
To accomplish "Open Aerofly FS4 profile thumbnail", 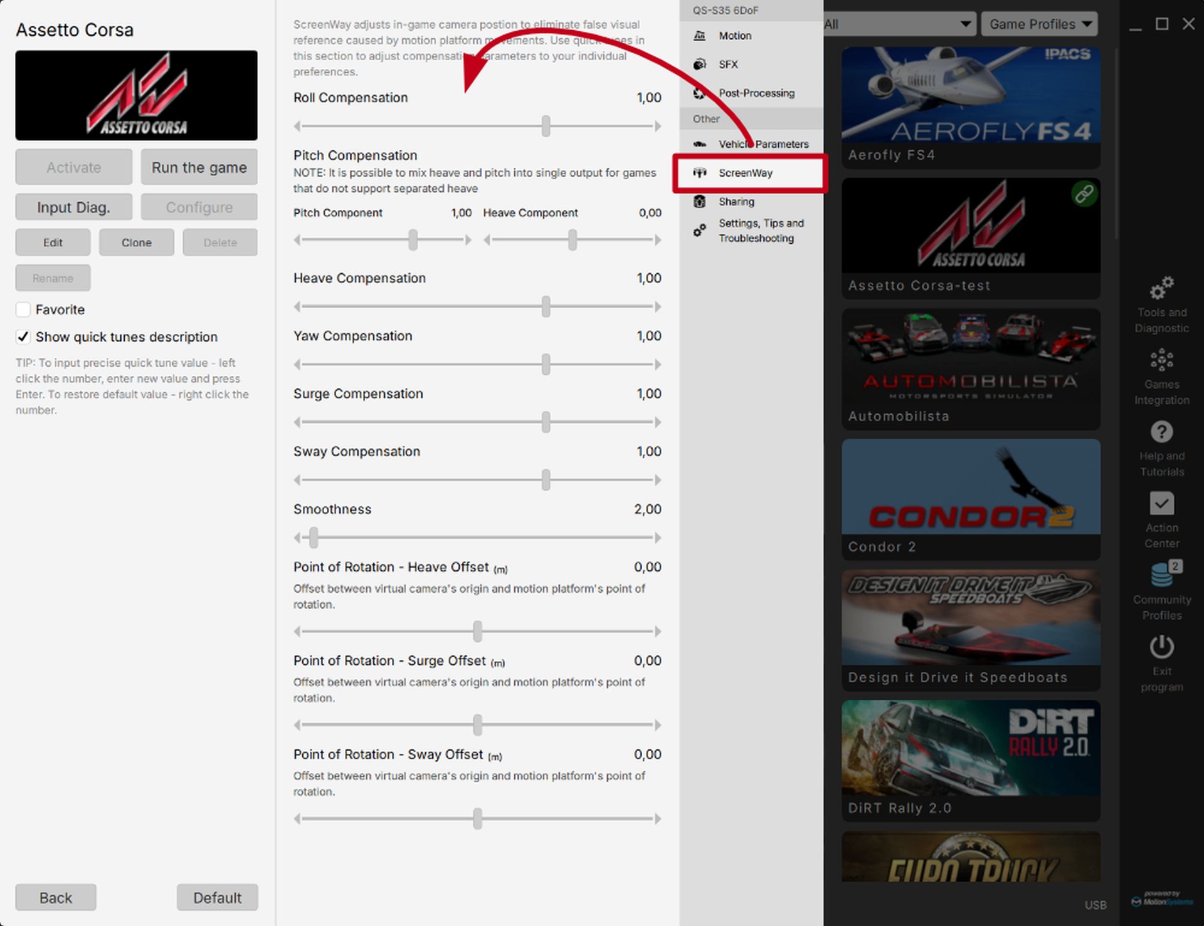I will [x=971, y=95].
